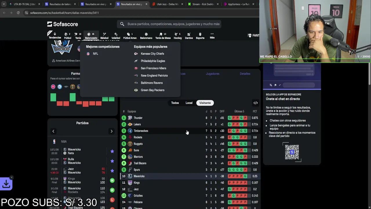Open Suns row in the standings
The height and width of the screenshot is (209, 371).
pos(190,150)
